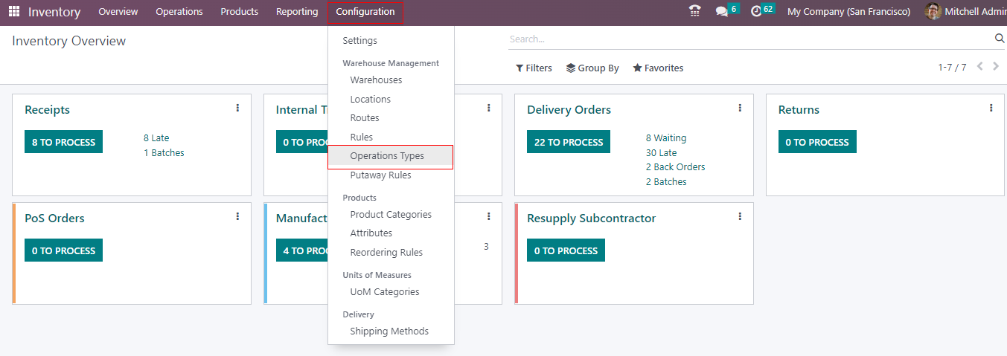The height and width of the screenshot is (356, 1007).
Task: Expand the Group By dropdown
Action: click(592, 68)
